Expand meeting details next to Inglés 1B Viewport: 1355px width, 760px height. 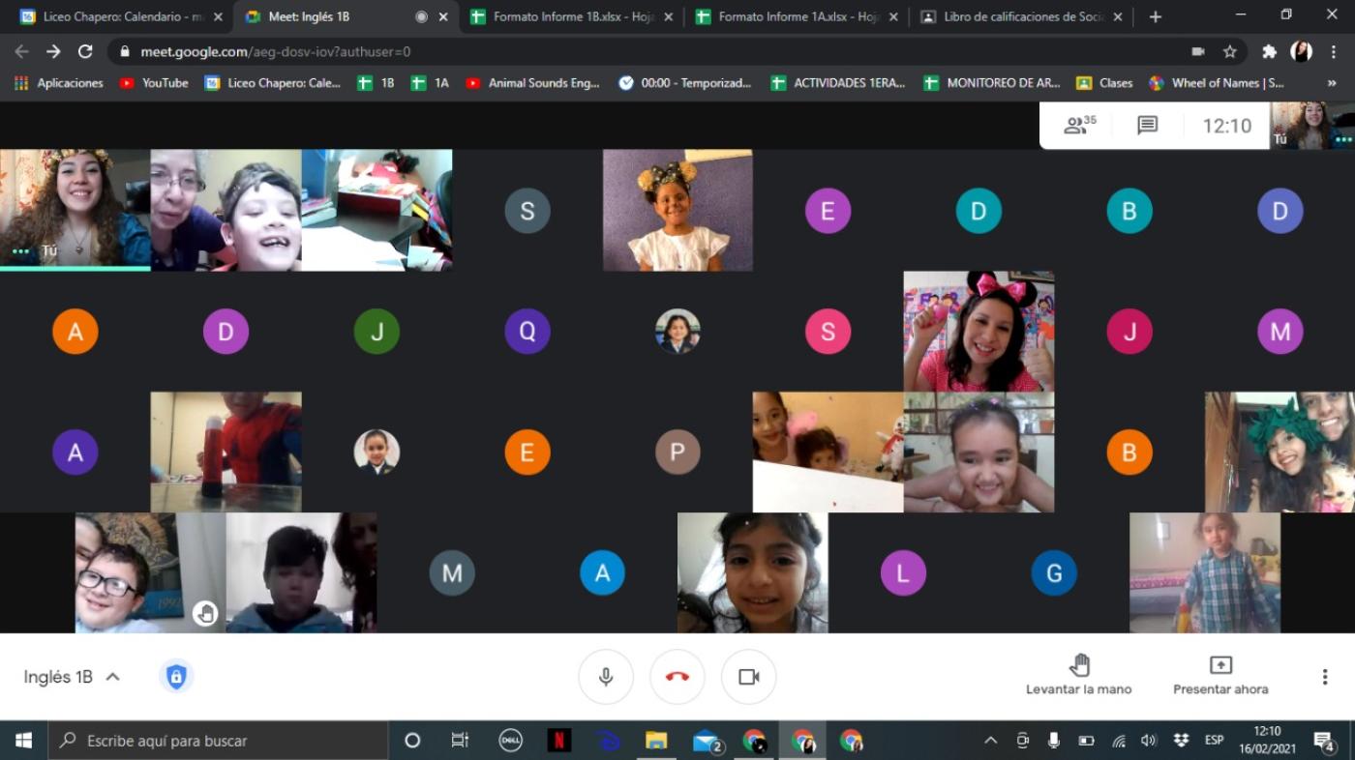[x=112, y=677]
